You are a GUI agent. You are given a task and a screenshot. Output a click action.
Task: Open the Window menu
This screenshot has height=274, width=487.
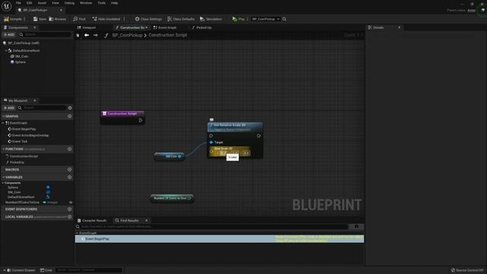86,3
